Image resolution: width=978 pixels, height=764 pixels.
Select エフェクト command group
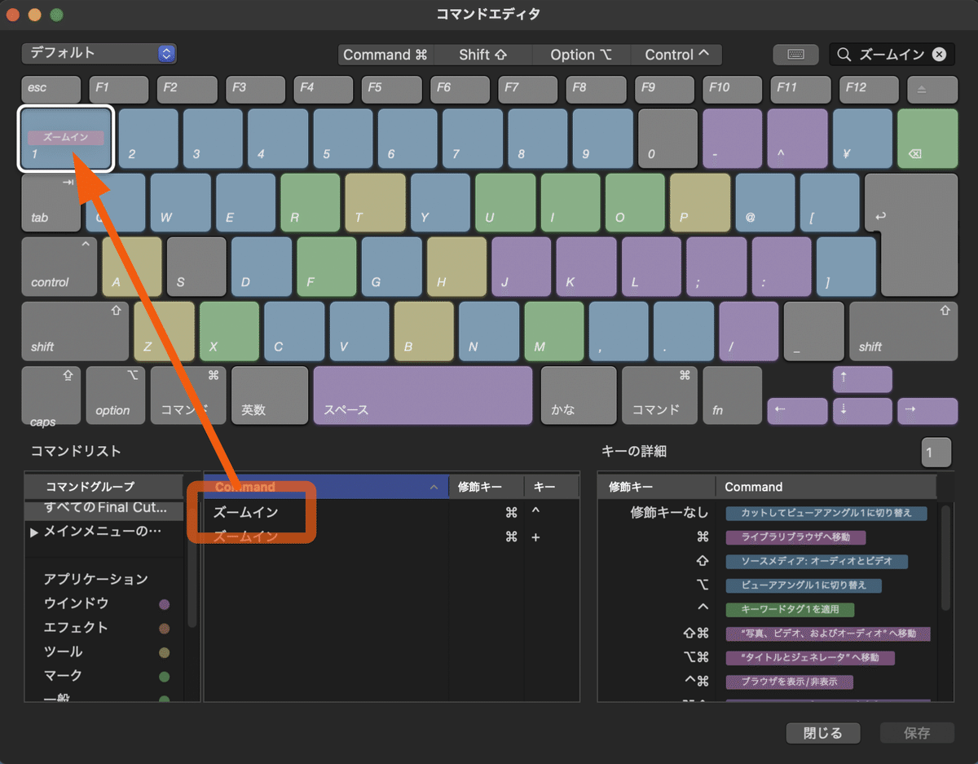105,627
